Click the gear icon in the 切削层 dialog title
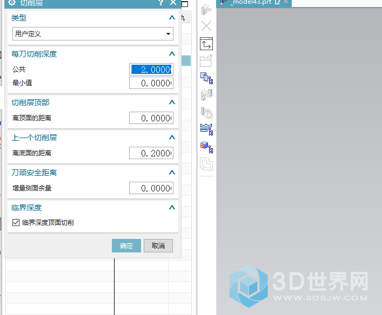 12,3
